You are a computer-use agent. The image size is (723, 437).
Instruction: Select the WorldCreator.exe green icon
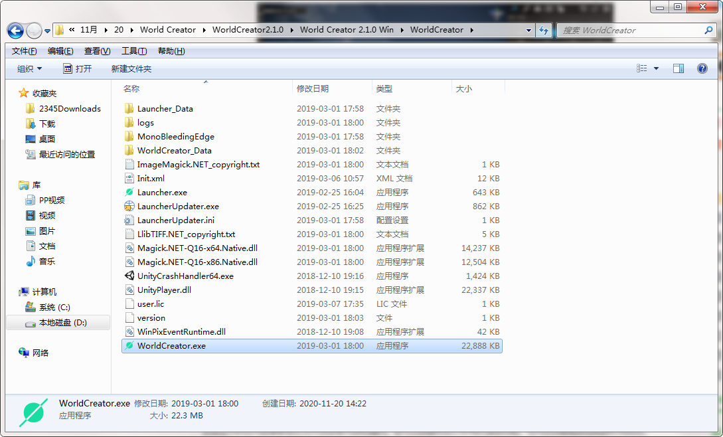click(129, 345)
